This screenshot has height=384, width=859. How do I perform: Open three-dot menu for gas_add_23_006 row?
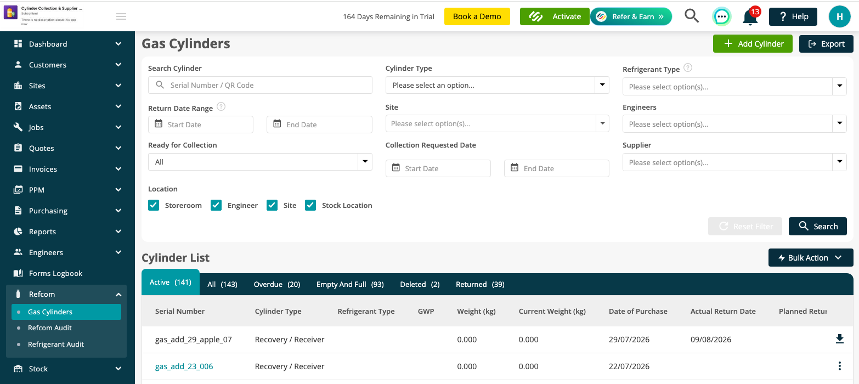pos(839,366)
